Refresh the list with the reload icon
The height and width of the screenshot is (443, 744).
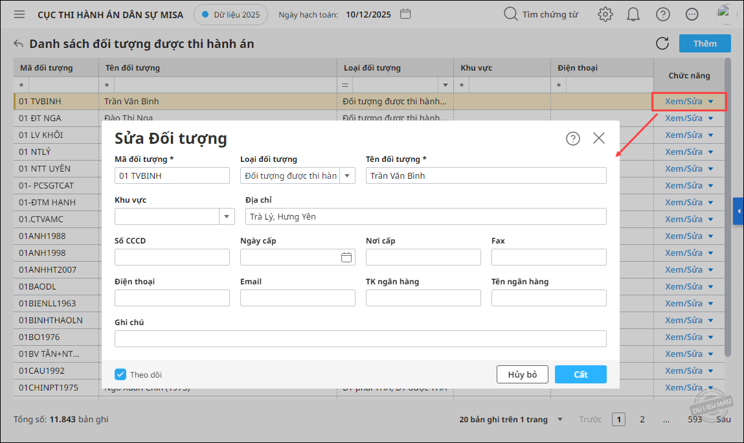coord(662,43)
